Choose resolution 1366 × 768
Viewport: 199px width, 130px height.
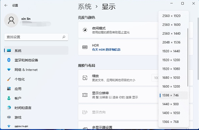tap(174, 122)
